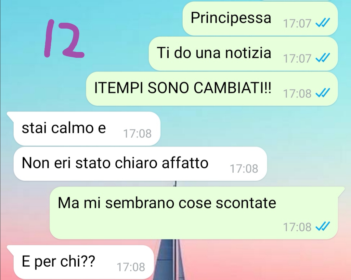The image size is (351, 280).
Task: Select the stai calmo e message
Action: [87, 129]
